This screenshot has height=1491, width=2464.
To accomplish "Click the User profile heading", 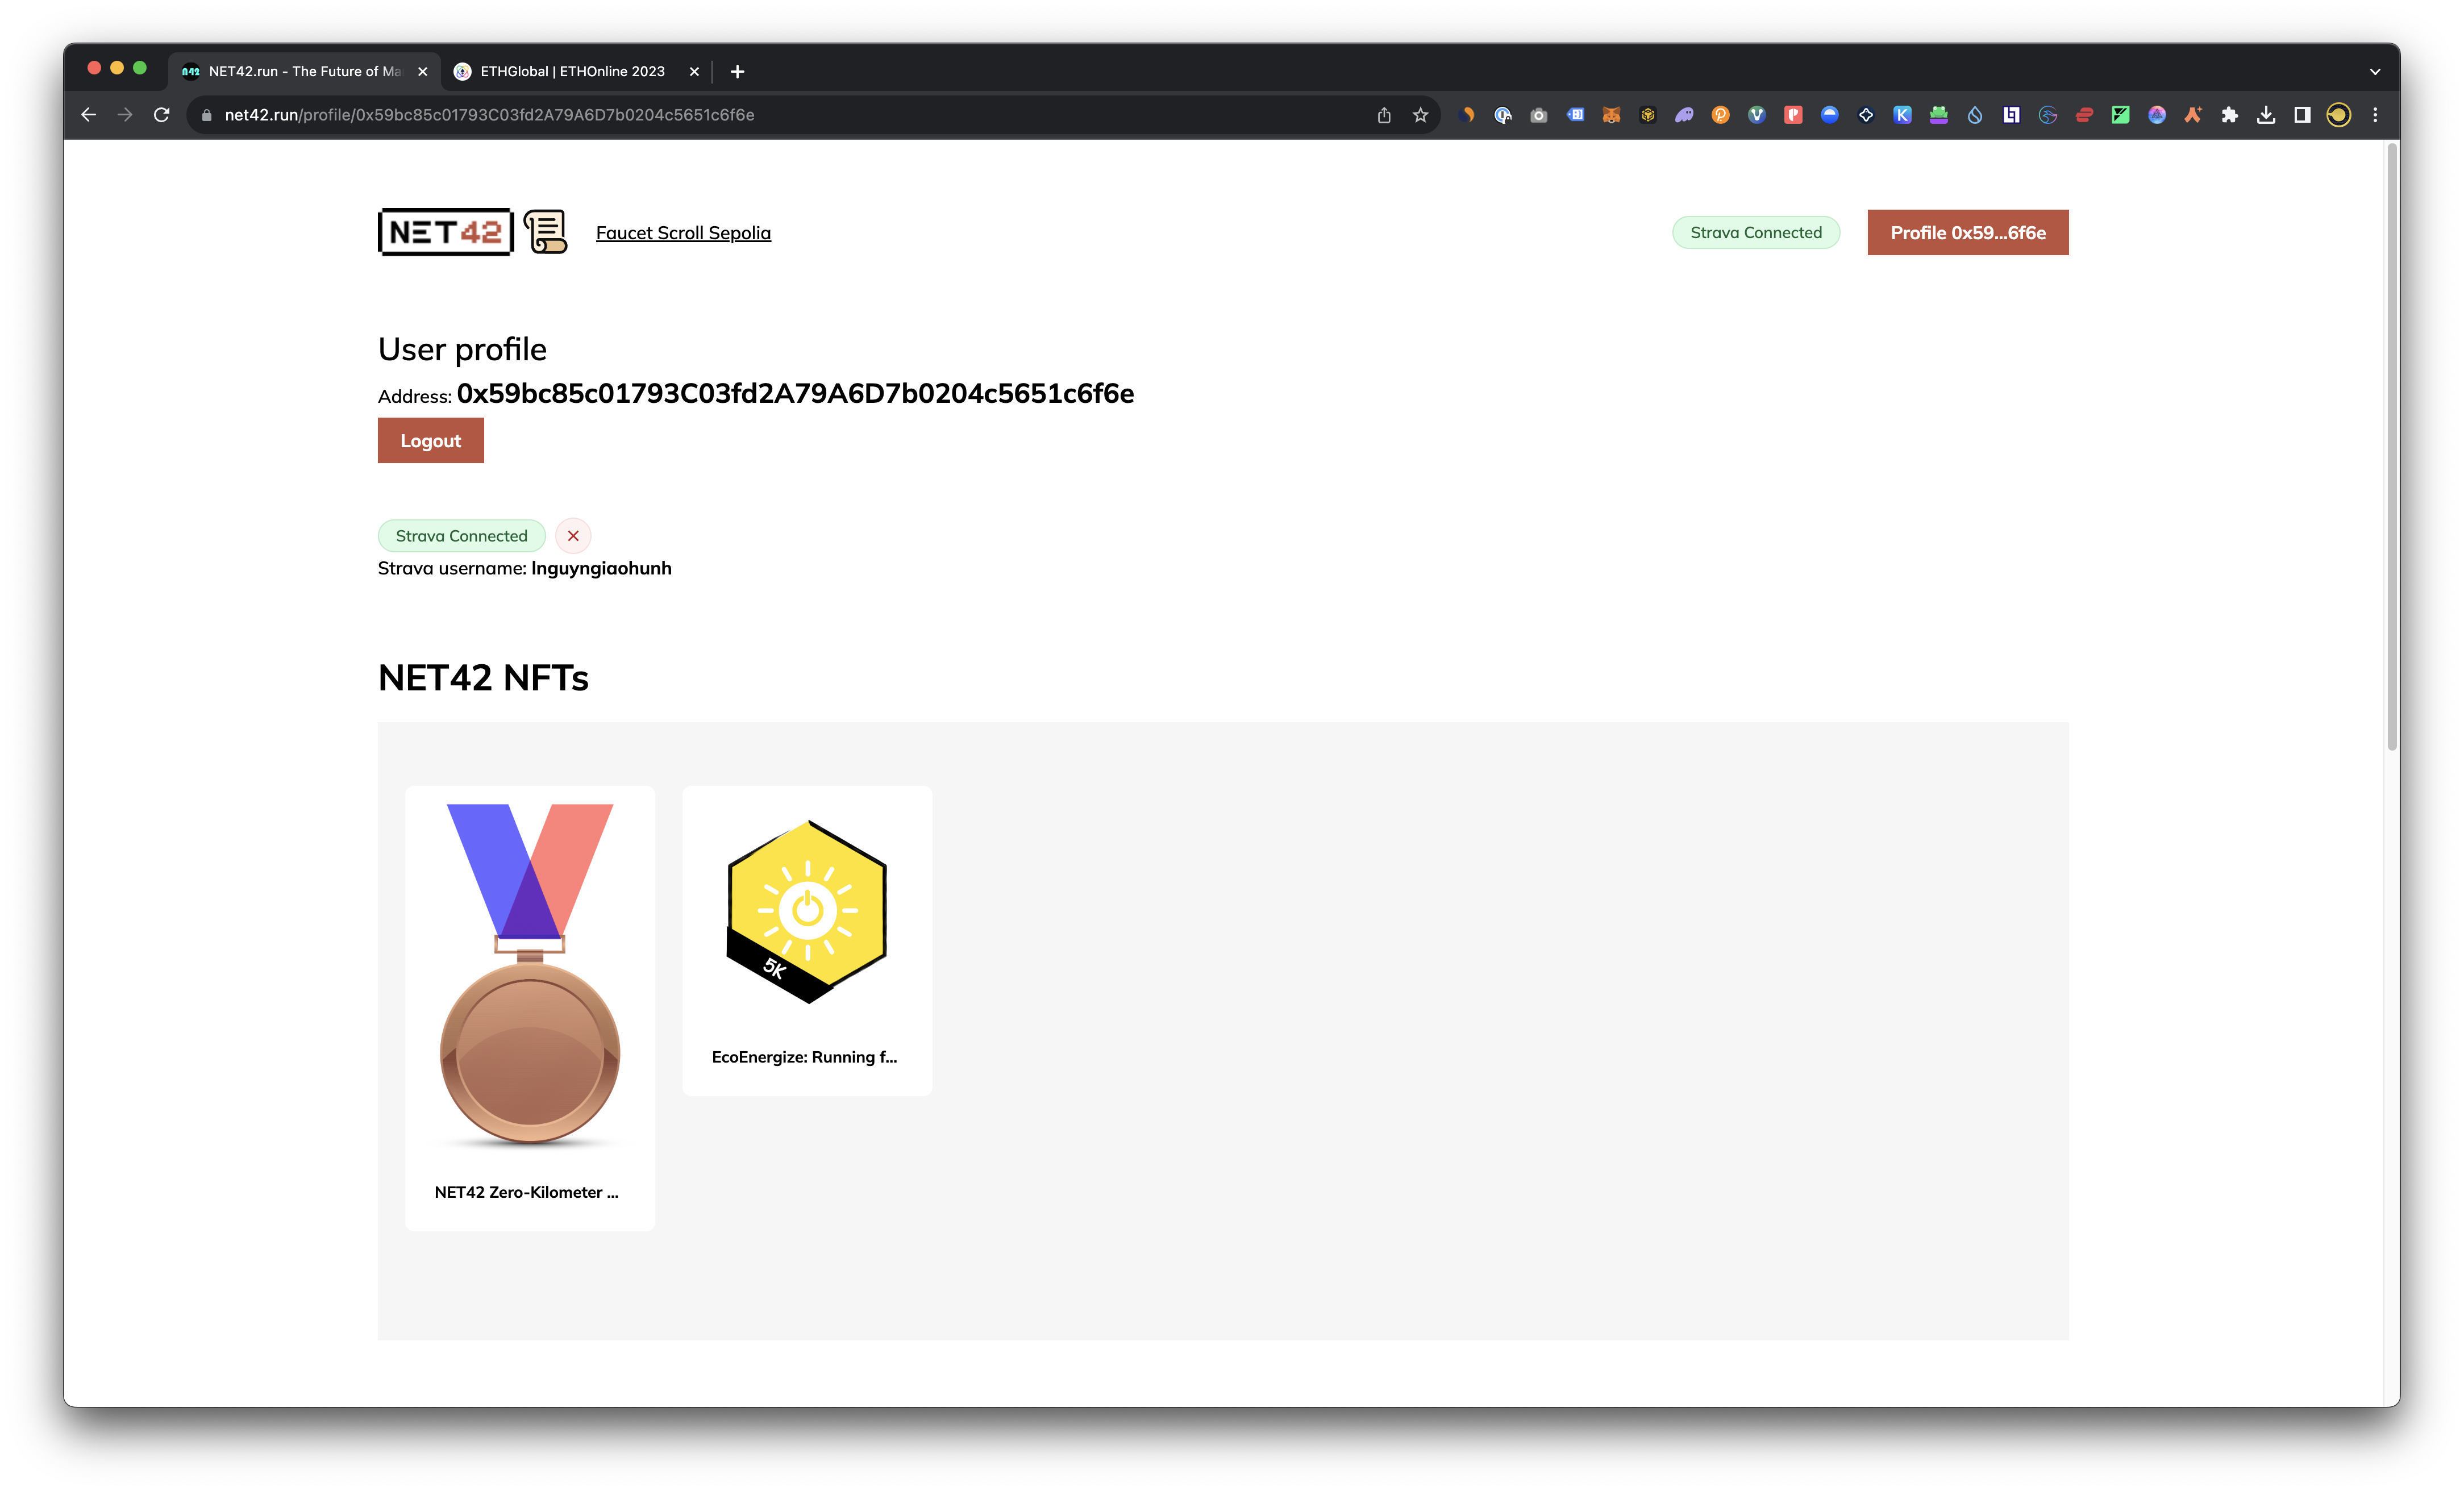I will point(462,350).
